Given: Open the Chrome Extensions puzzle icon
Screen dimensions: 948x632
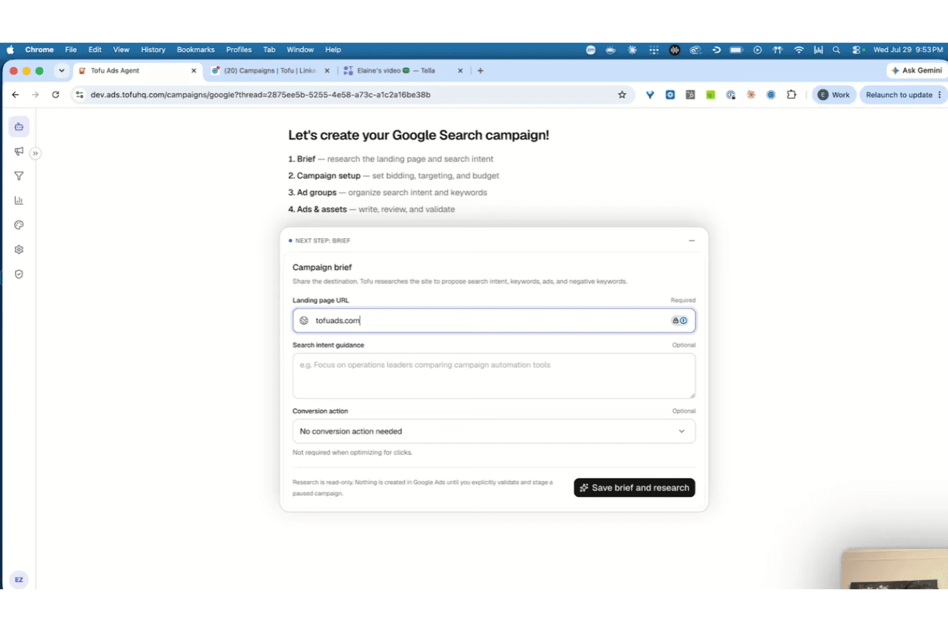Looking at the screenshot, I should (792, 95).
